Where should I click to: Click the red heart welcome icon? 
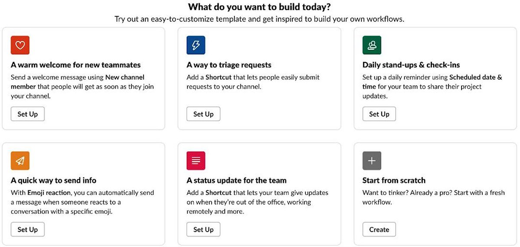coord(20,45)
